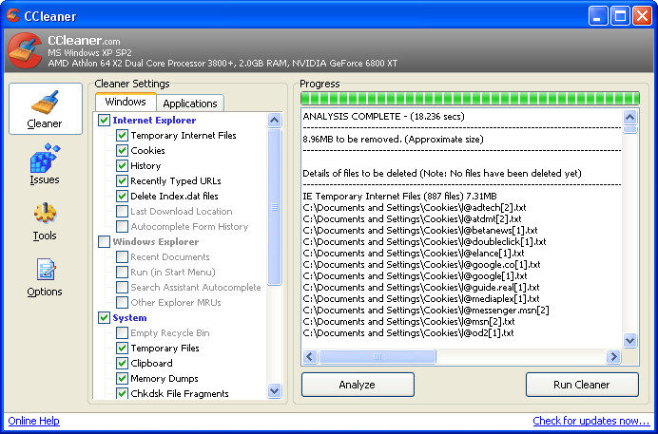Enable the Other Explorer MRUs checkbox

122,302
